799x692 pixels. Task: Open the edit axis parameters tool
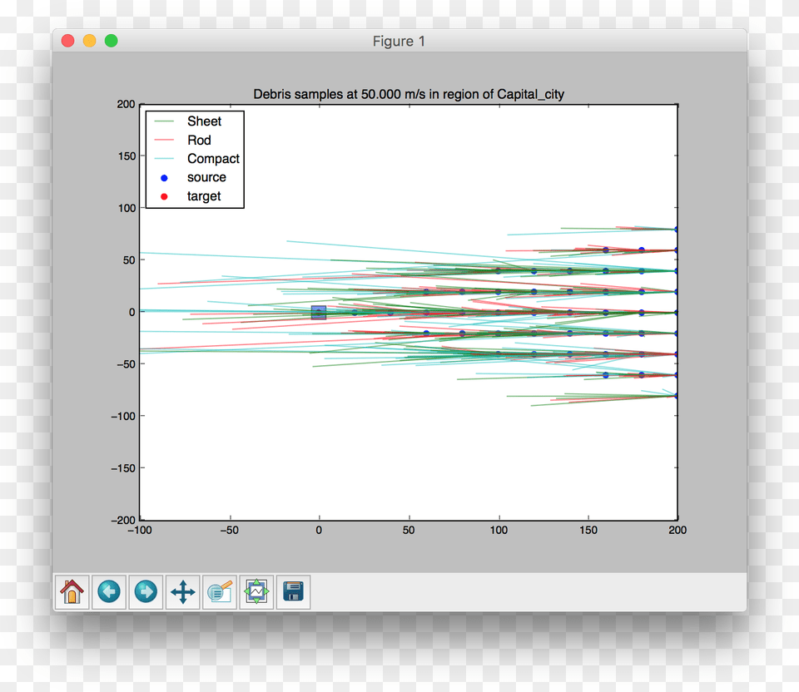tap(219, 592)
